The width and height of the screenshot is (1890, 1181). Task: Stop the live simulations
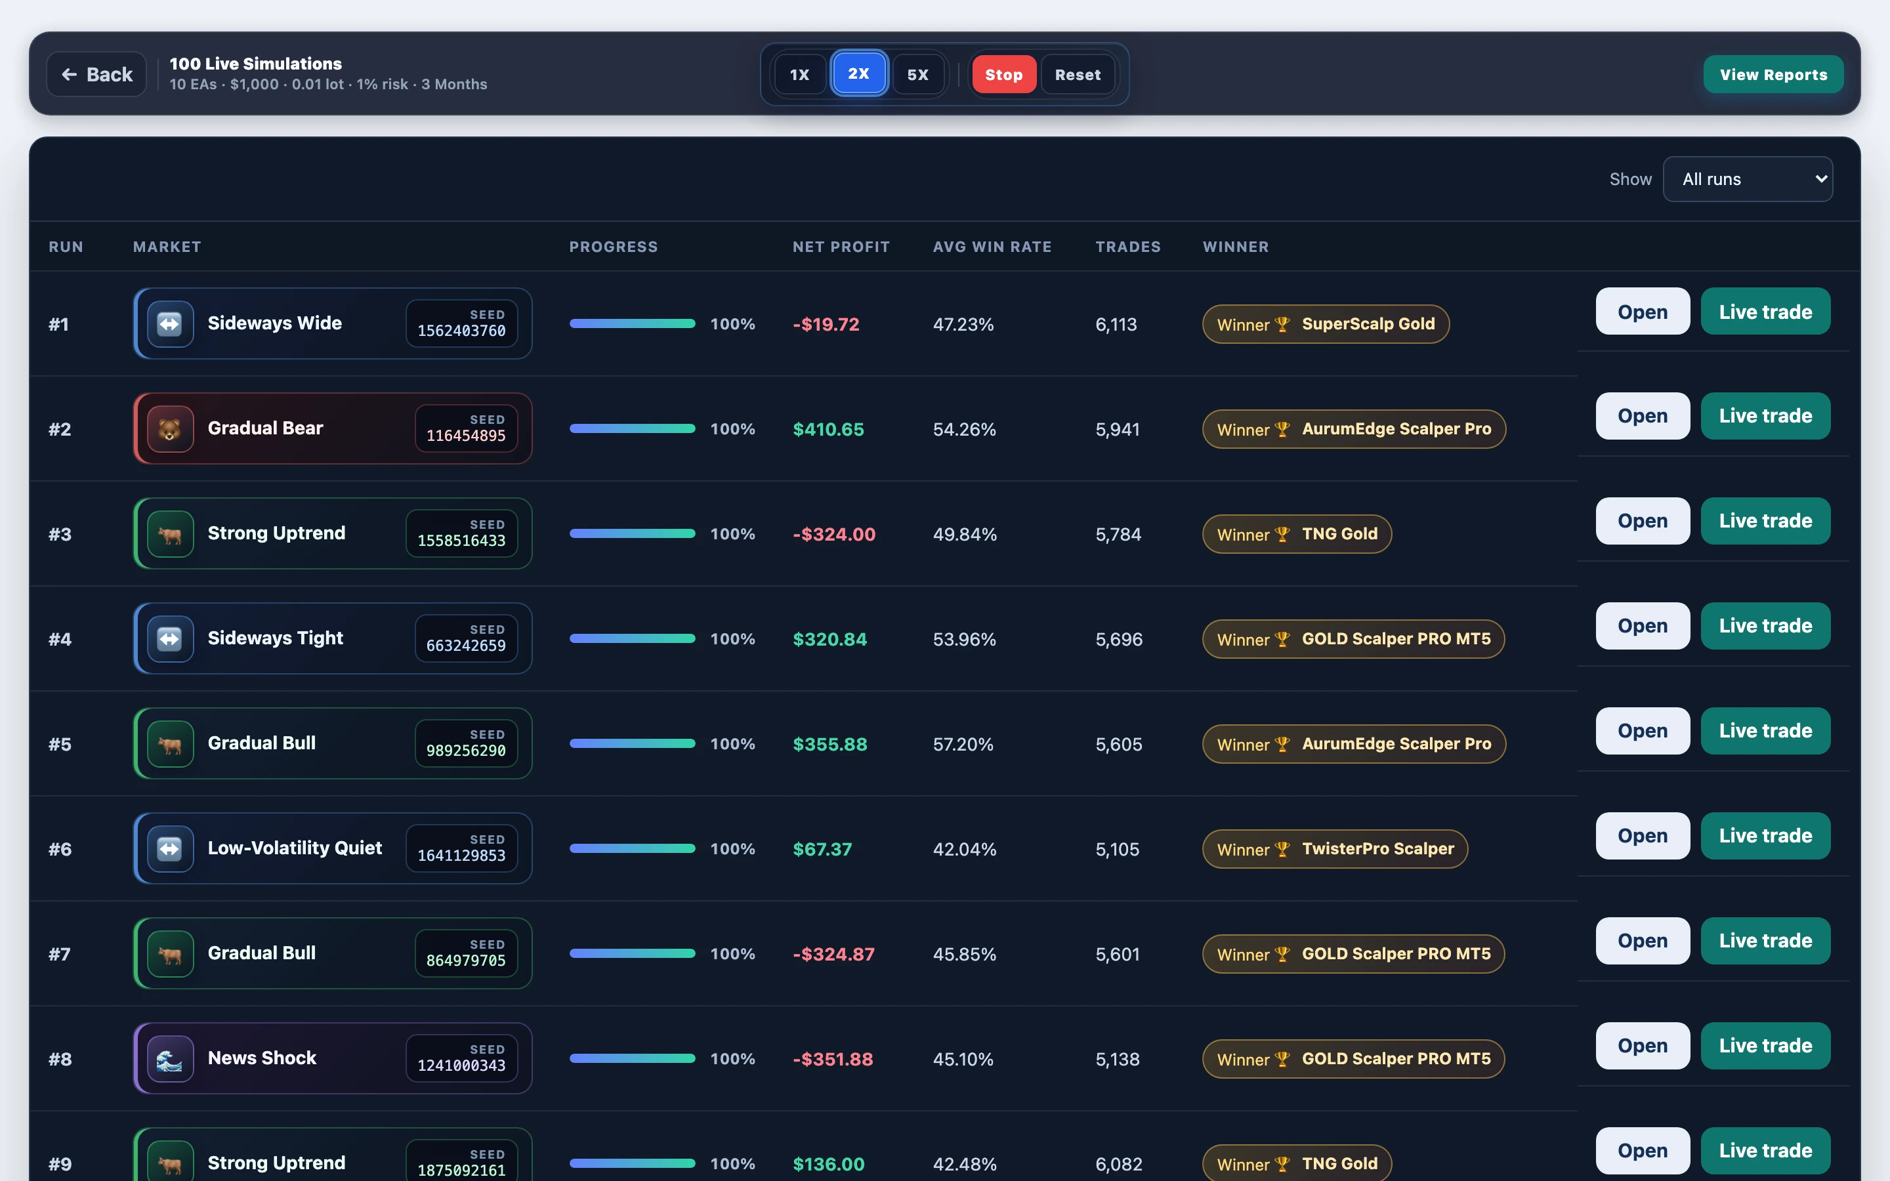(1003, 74)
